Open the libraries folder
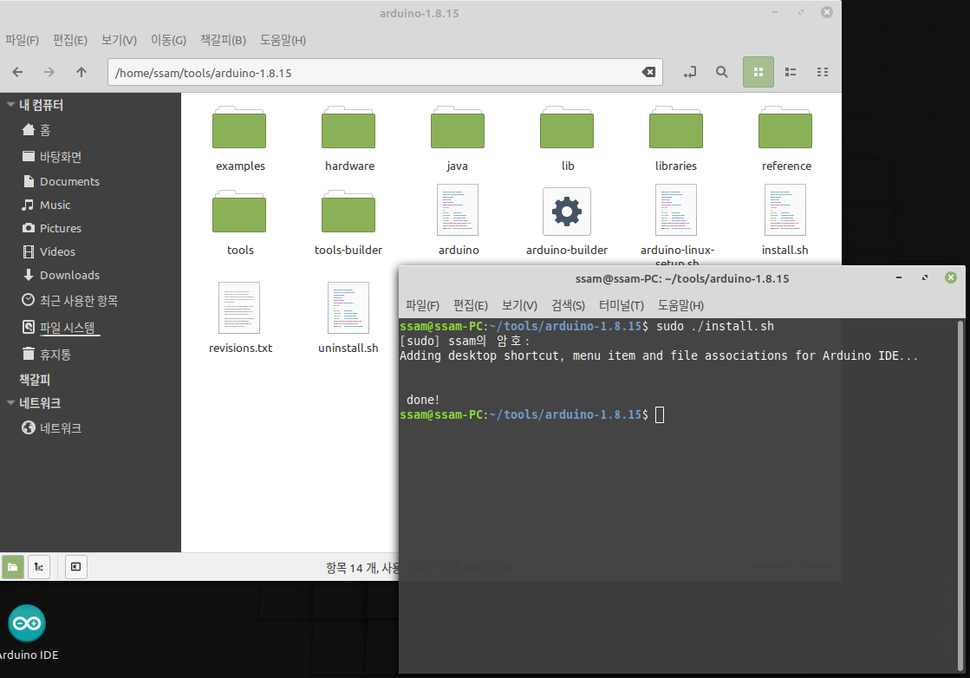 point(675,139)
